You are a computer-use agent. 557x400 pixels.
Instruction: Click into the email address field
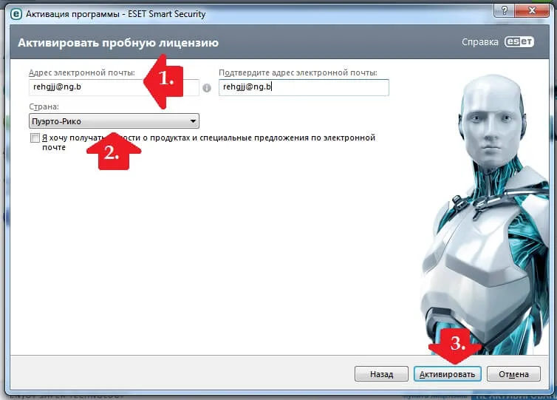pyautogui.click(x=114, y=87)
